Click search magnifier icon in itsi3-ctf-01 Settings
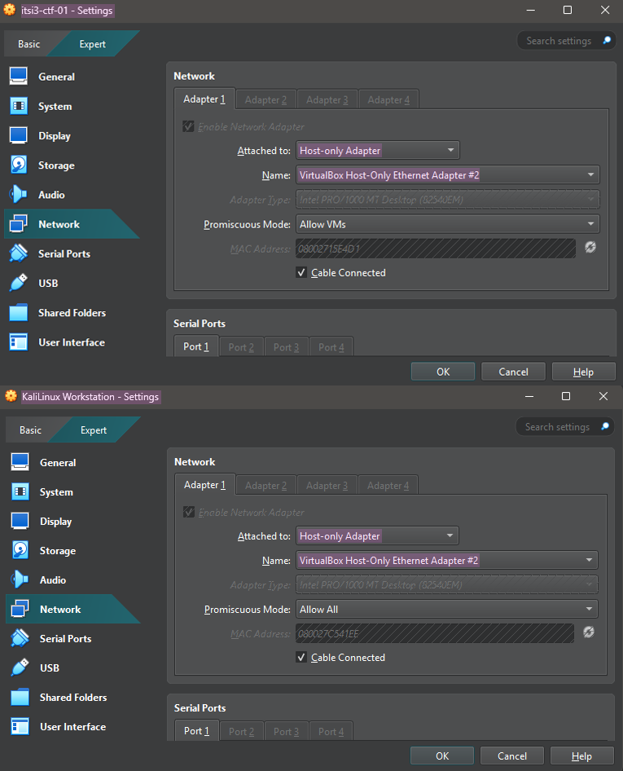 coord(607,40)
